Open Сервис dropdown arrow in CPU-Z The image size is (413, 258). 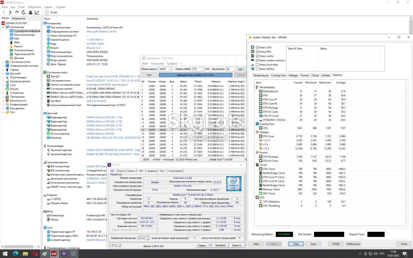[x=210, y=245]
